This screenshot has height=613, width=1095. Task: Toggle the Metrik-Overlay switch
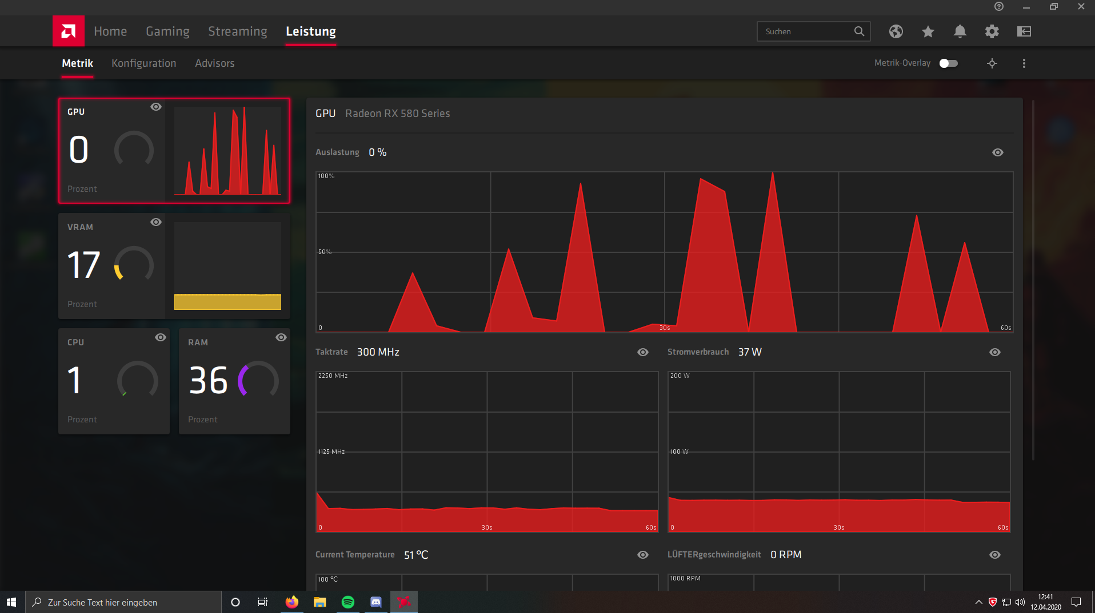tap(949, 63)
